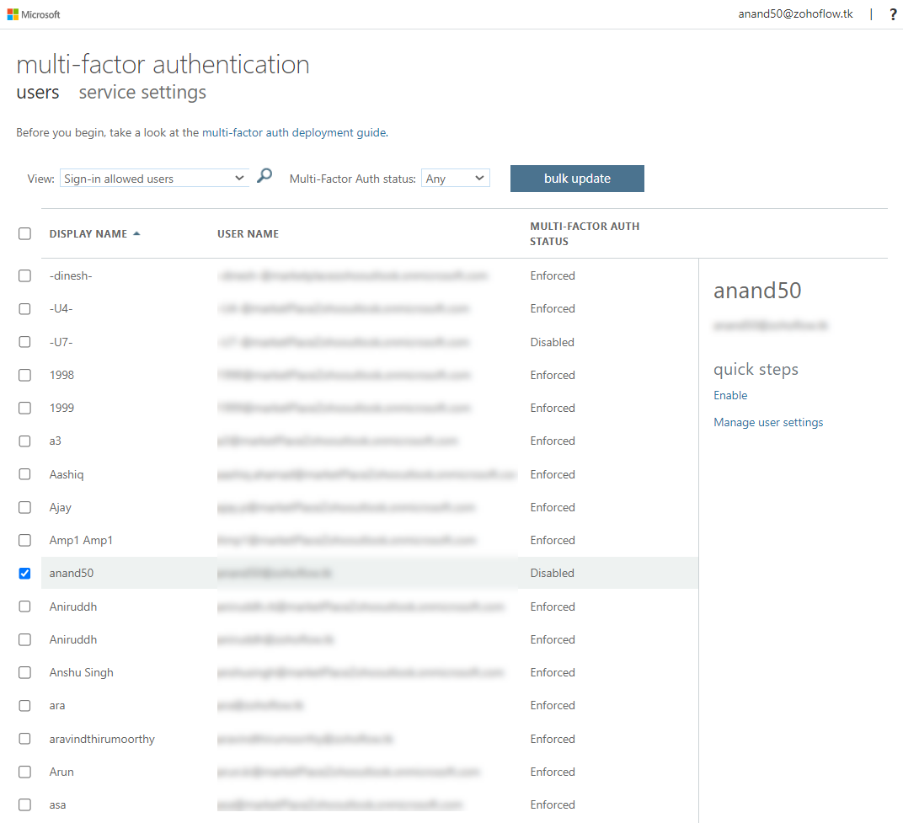903x823 pixels.
Task: Click the search magnifier icon
Action: tap(264, 176)
